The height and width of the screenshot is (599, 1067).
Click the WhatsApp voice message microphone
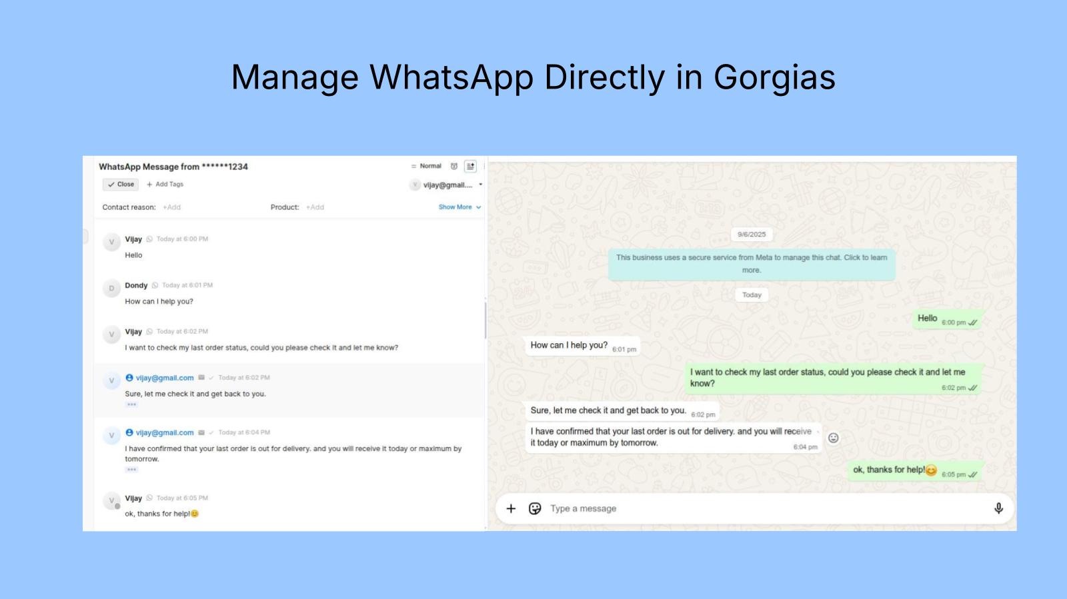coord(998,508)
